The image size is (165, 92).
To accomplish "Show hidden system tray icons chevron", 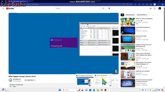I will tap(140, 90).
